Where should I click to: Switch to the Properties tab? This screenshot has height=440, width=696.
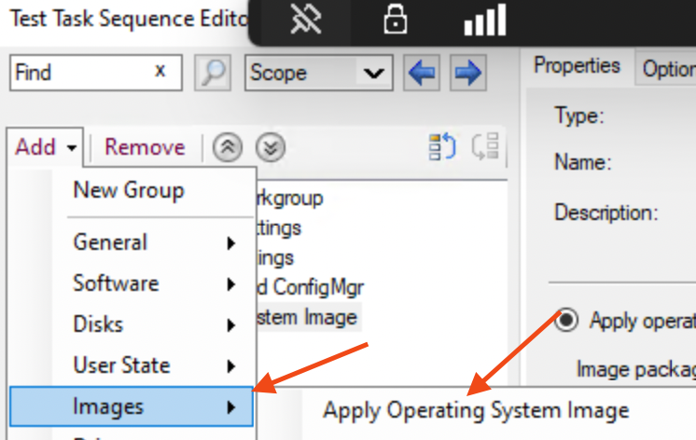point(577,66)
